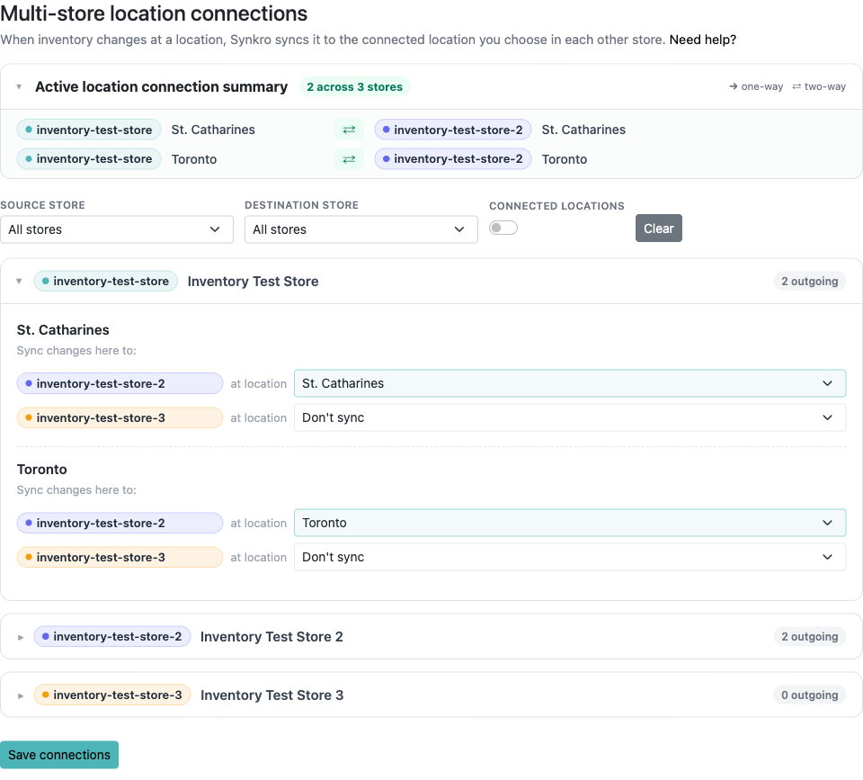Click inventory-test-store-3 chip under St. Catharines heading

click(x=120, y=417)
